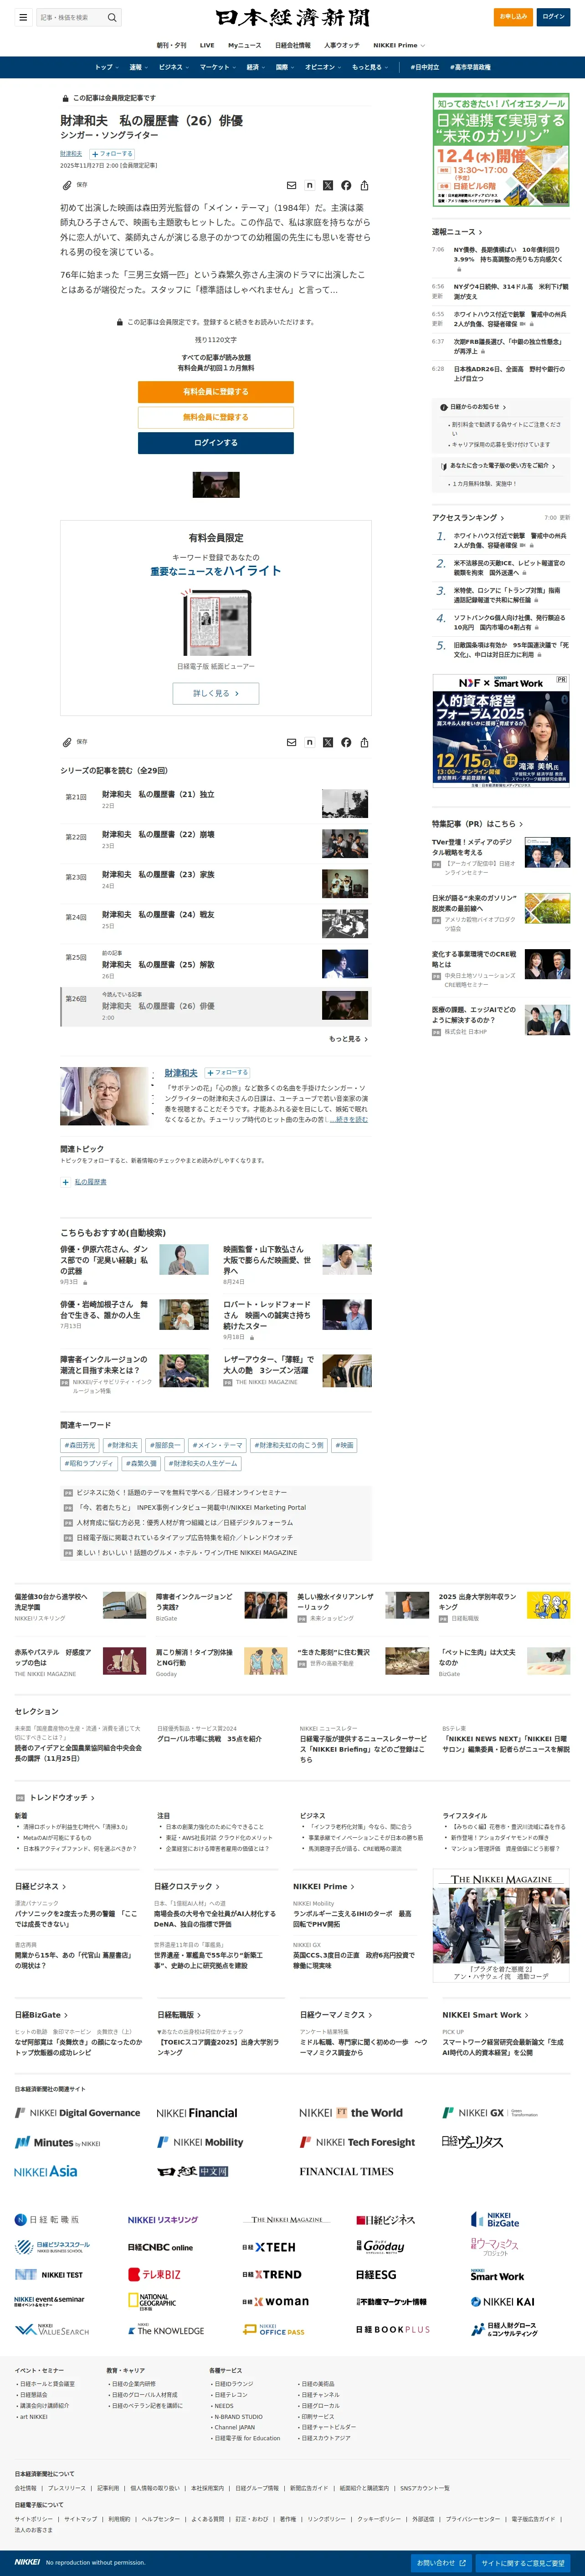The image size is (585, 2576).
Task: Open the 日経 中文网 logo link
Action: tap(193, 2171)
